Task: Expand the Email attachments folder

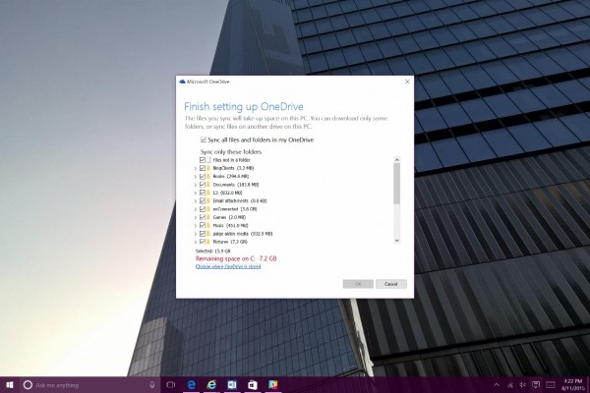Action: (196, 201)
